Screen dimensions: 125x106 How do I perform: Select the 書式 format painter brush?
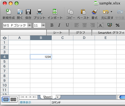click(x=94, y=12)
